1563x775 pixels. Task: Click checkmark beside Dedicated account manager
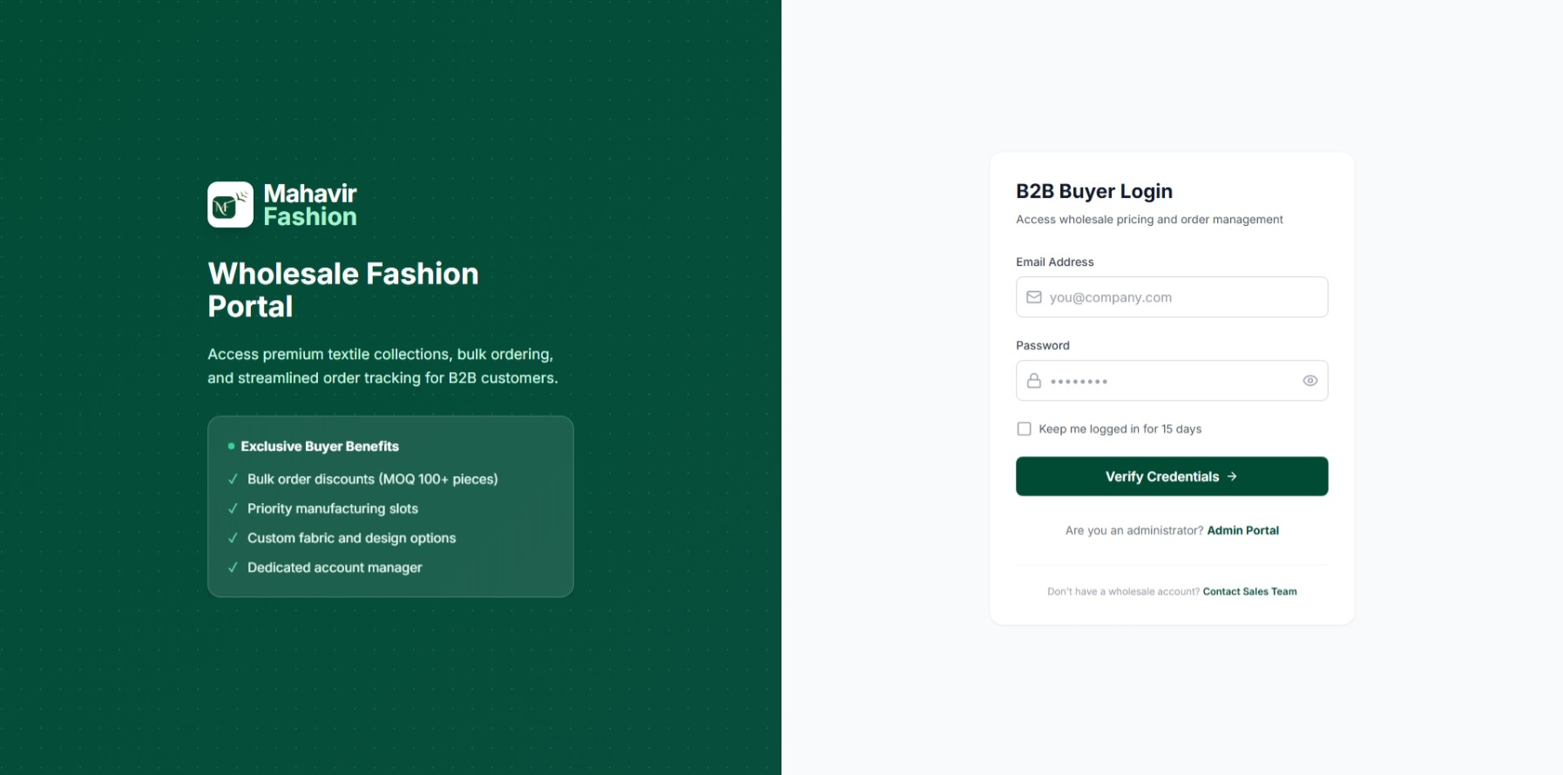(x=233, y=568)
